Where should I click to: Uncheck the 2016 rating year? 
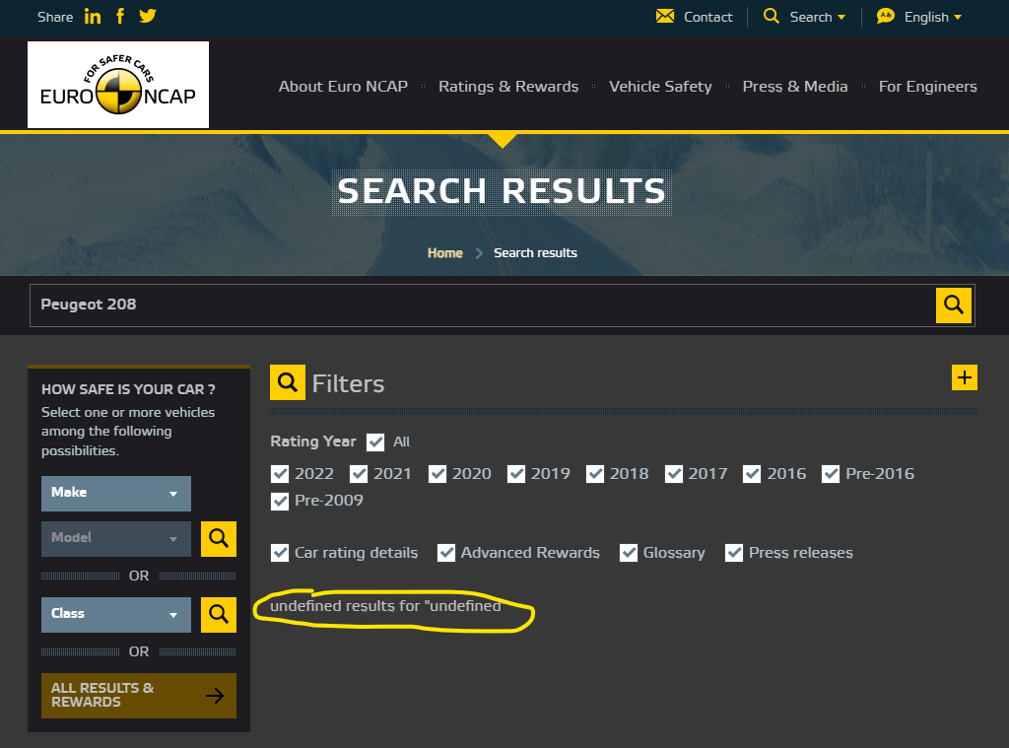click(752, 474)
